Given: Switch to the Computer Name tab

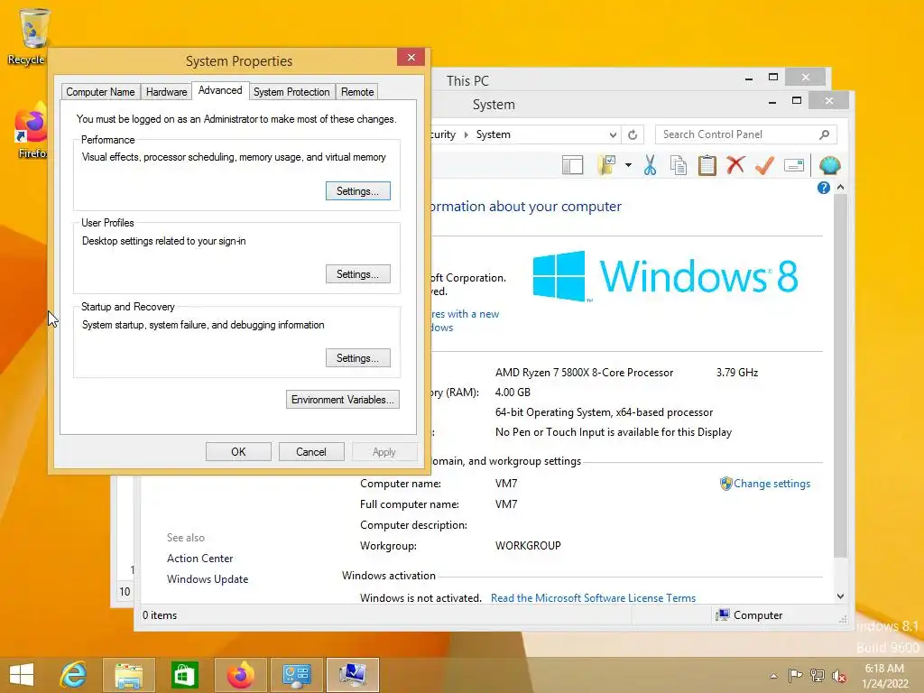Looking at the screenshot, I should 100,92.
